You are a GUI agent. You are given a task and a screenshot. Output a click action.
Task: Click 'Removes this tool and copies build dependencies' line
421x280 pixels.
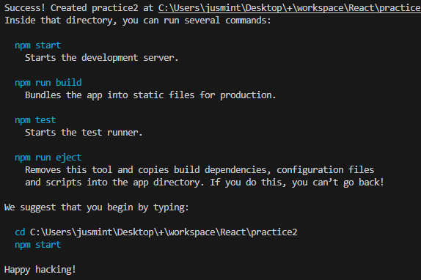pos(199,170)
